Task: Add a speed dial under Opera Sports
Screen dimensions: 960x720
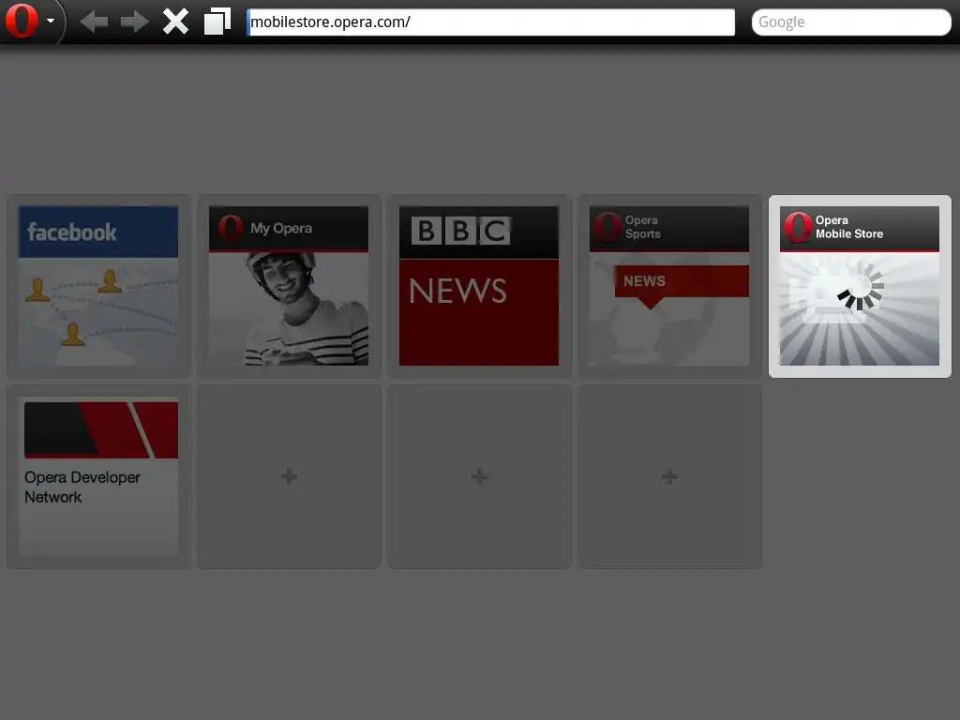Action: [x=669, y=476]
